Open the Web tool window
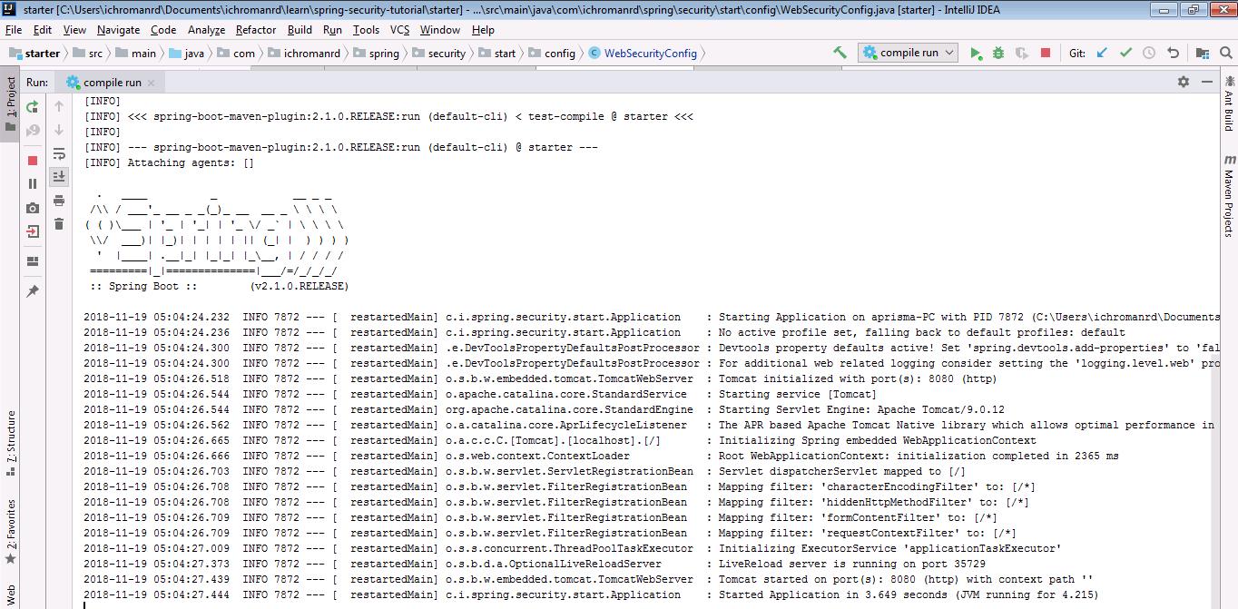Viewport: 1238px width, 609px height. [11, 594]
